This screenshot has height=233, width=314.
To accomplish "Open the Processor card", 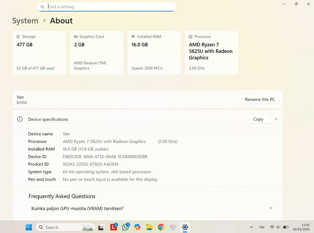I will (x=212, y=53).
